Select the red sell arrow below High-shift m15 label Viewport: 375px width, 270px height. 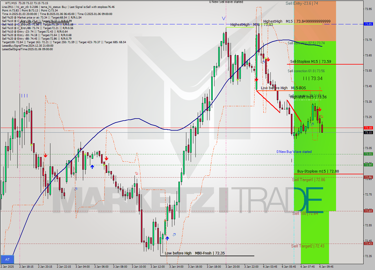point(320,109)
